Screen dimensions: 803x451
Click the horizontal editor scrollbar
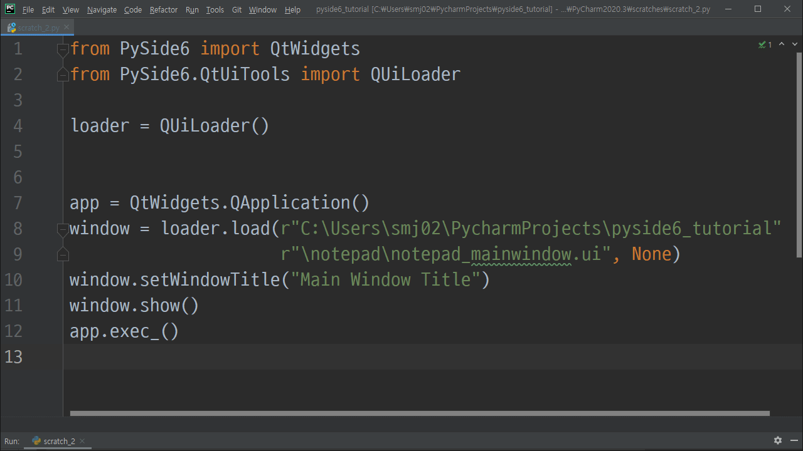[x=420, y=413]
